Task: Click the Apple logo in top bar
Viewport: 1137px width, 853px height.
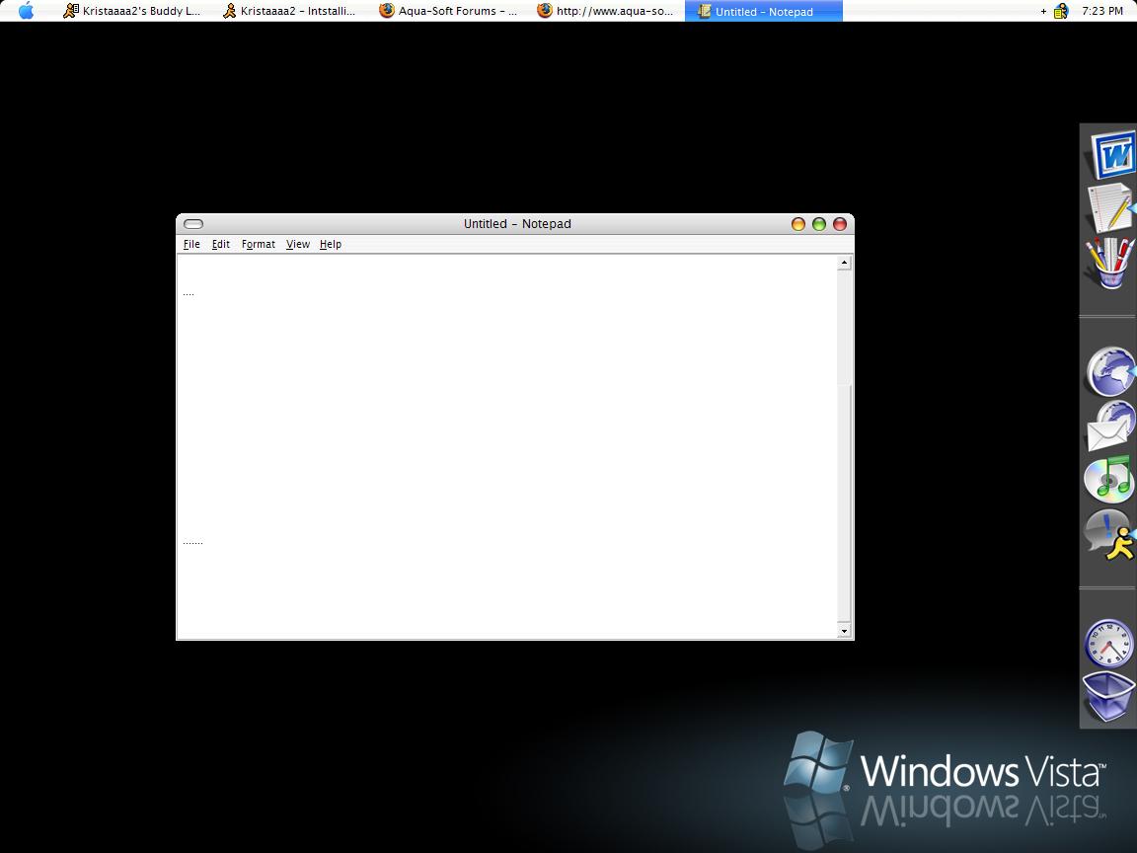Action: point(26,10)
